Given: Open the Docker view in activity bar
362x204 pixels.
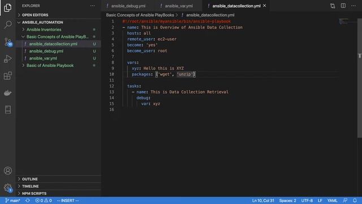Looking at the screenshot, I should pos(7,93).
